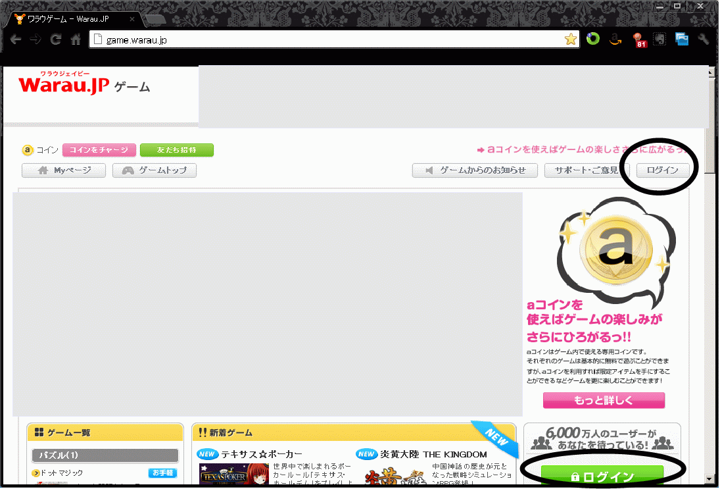Click the pink コインをチャージ button
Screen dimensions: 720x489
click(x=99, y=150)
